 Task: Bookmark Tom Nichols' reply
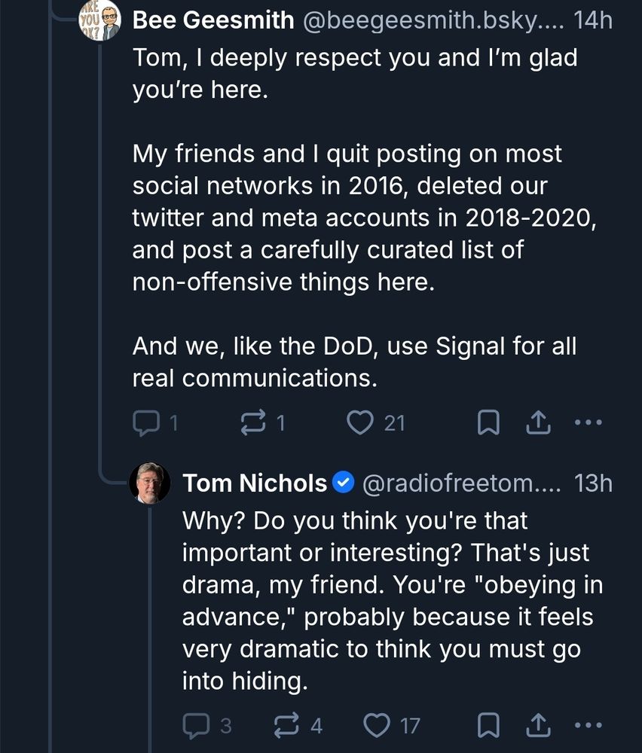pyautogui.click(x=488, y=726)
